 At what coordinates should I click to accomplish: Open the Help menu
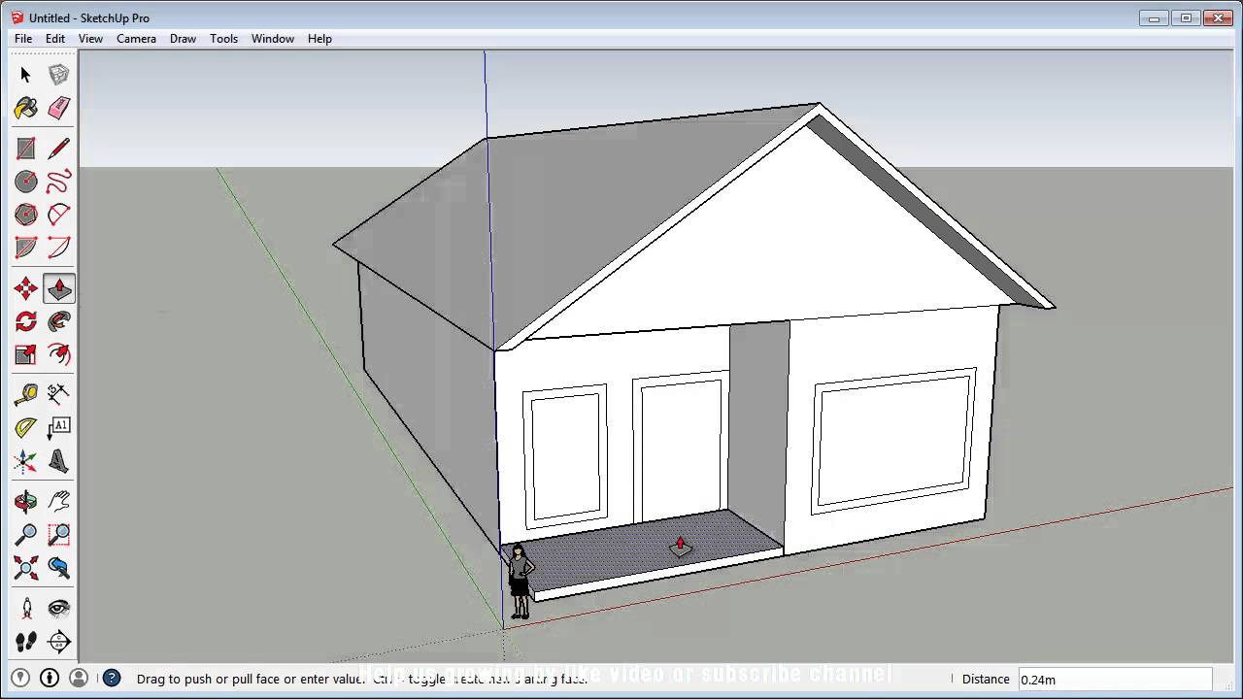point(319,39)
